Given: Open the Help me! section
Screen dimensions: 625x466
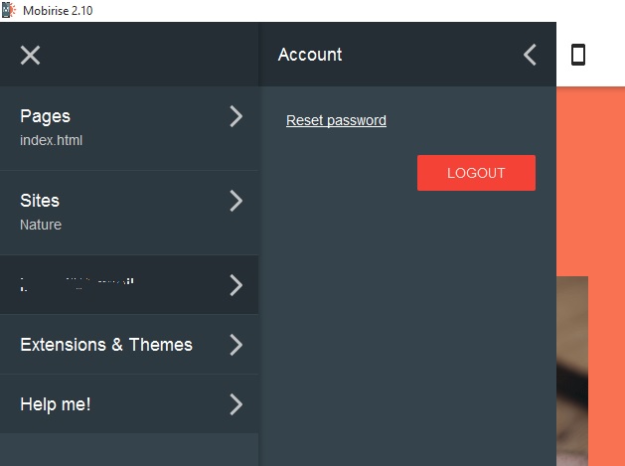Looking at the screenshot, I should tap(129, 403).
